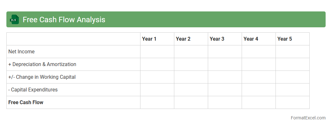Select the Year 3 column header

coord(217,39)
